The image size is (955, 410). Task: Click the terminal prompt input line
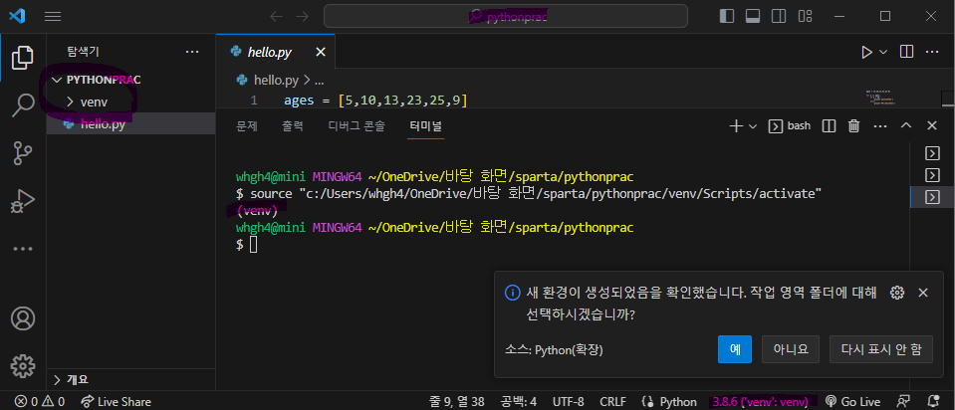pyautogui.click(x=254, y=245)
